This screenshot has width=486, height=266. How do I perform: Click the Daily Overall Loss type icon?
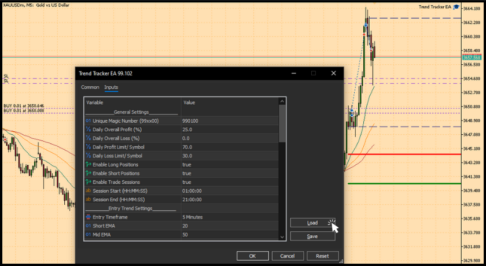(x=89, y=138)
